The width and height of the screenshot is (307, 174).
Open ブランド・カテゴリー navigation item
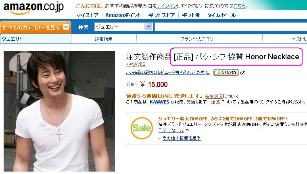pos(199,39)
